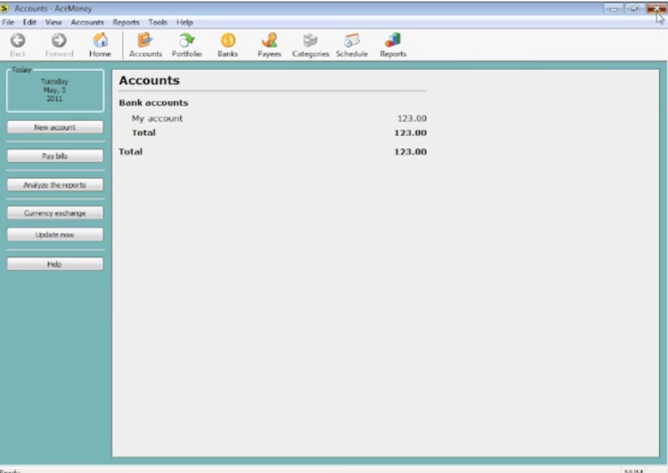Click the Payees toolbar icon
The width and height of the screenshot is (668, 473).
(269, 44)
